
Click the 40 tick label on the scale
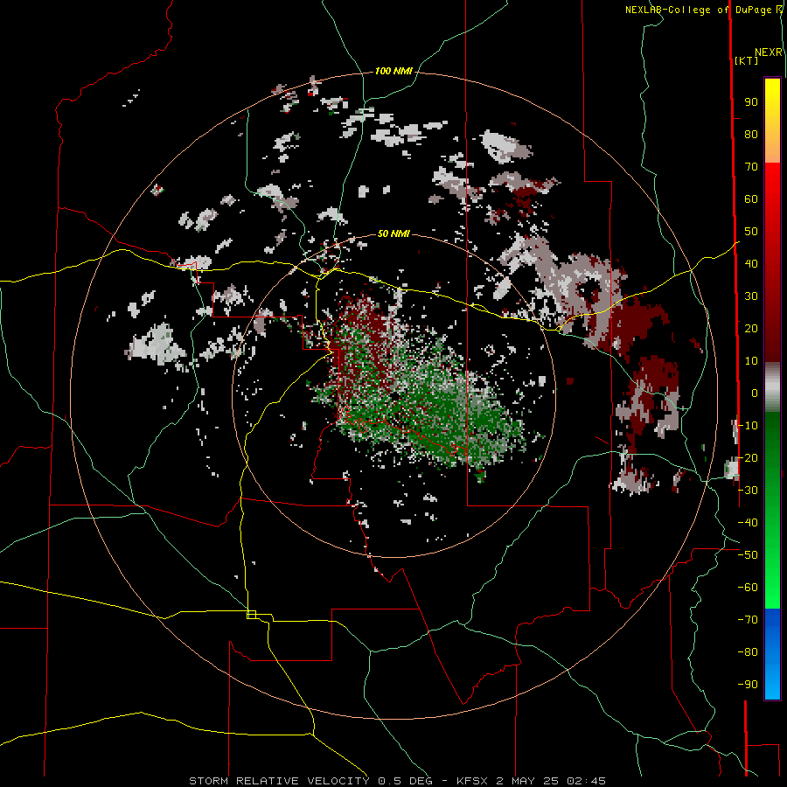coord(751,264)
